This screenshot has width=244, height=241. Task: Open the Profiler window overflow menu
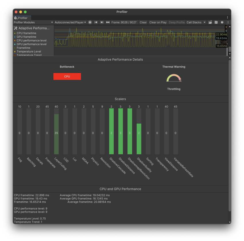[x=228, y=18]
